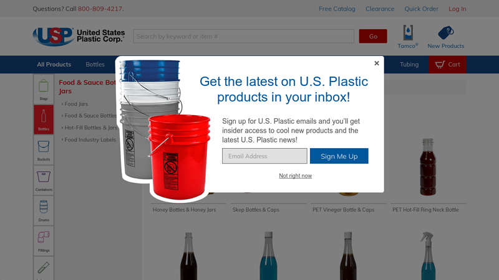
Task: Close the email signup popup
Action: [x=377, y=63]
